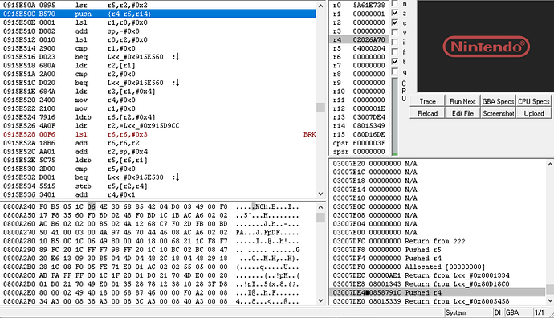
Task: Select stack entry Return from Lxx_#0x8001334
Action: (438, 275)
